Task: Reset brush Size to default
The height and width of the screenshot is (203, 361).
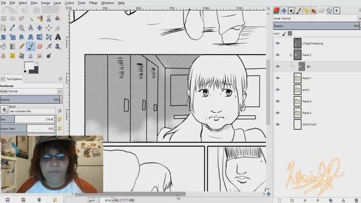Action: [x=60, y=119]
